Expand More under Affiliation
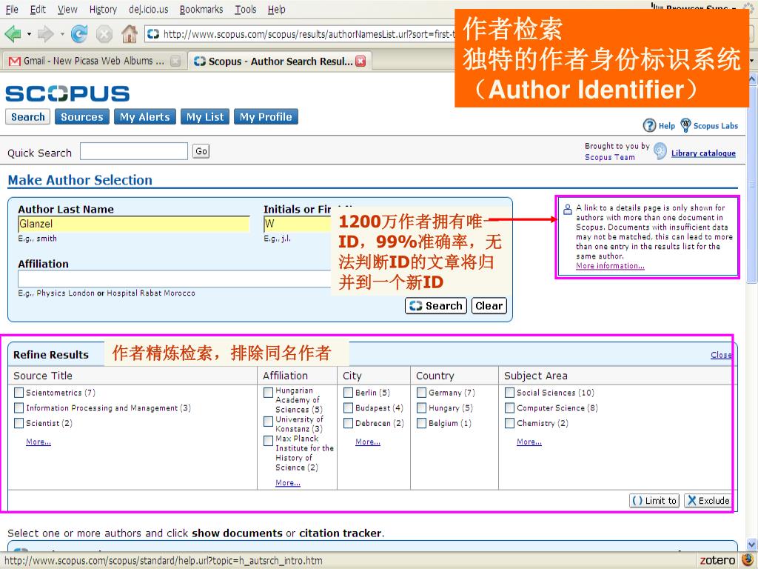 tap(288, 483)
